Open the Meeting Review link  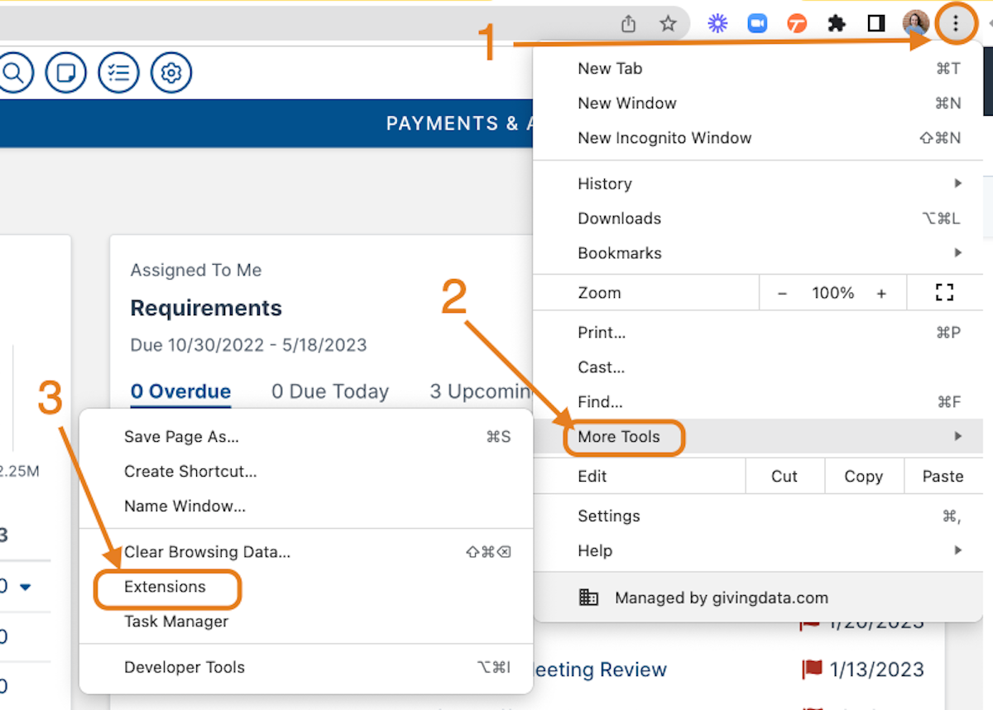(600, 669)
